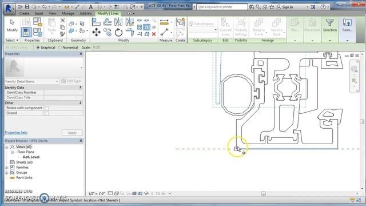Toggle the Properties palette button
The image size is (366, 206).
(26, 32)
